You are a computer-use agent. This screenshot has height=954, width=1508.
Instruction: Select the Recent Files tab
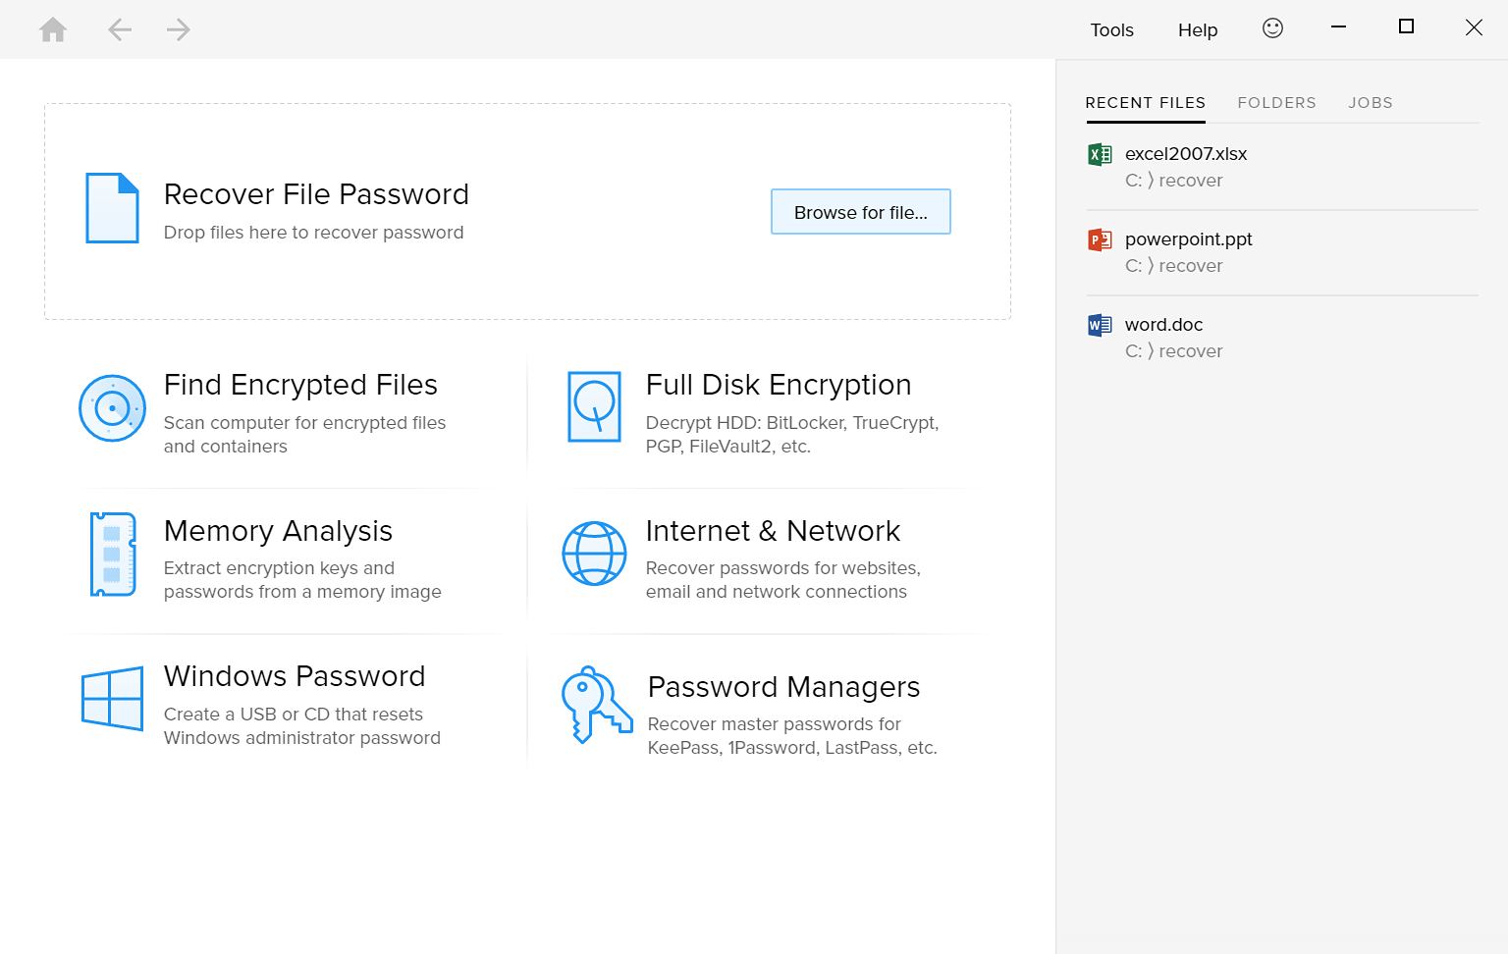click(1145, 103)
